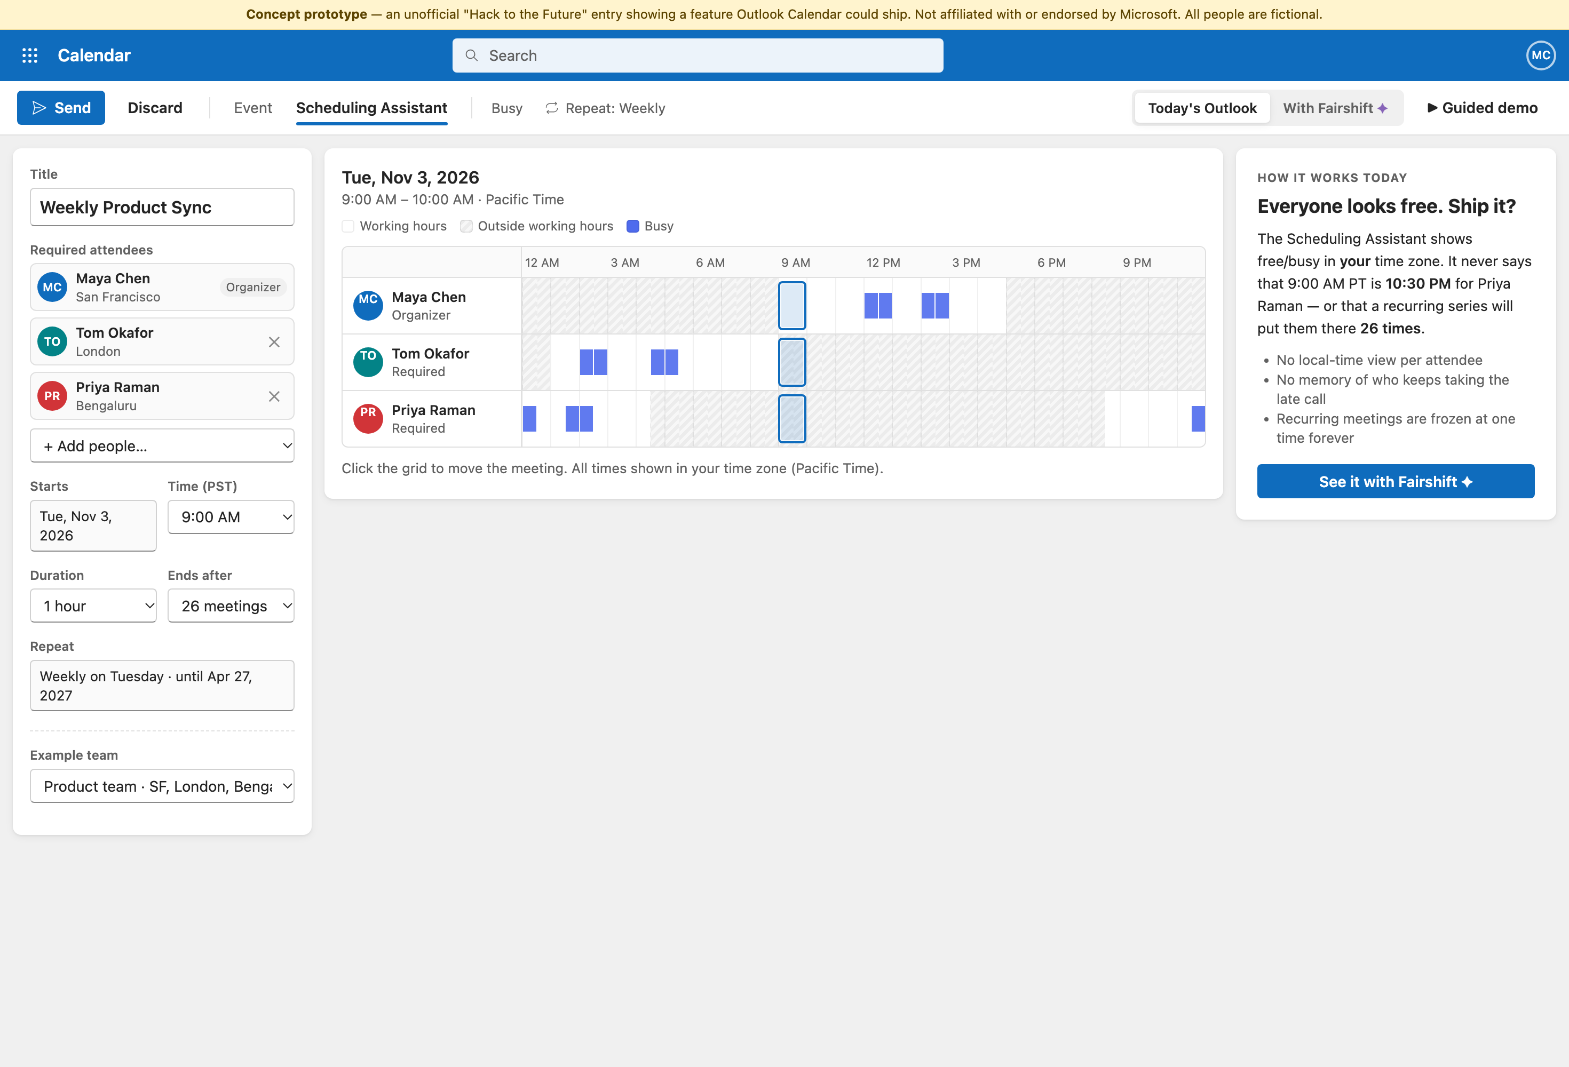Click Priya Raman's PR avatar in attendee list
1569x1067 pixels.
[52, 396]
